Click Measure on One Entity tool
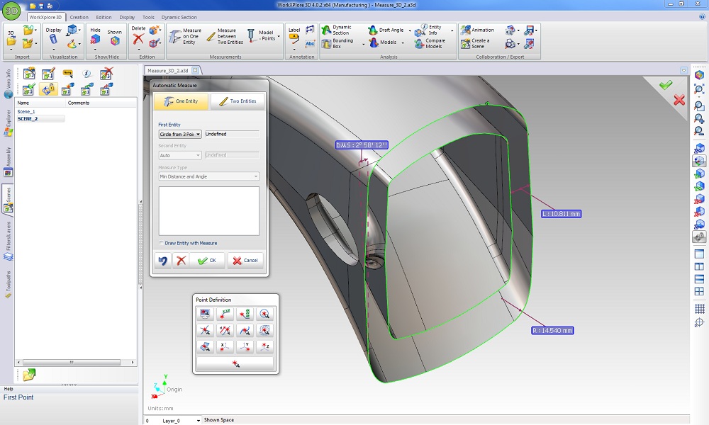 point(184,37)
